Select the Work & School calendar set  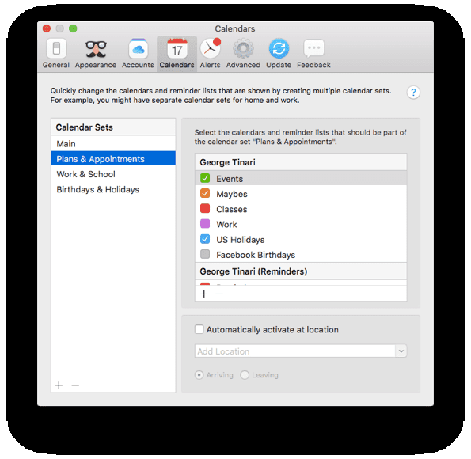[x=113, y=174]
